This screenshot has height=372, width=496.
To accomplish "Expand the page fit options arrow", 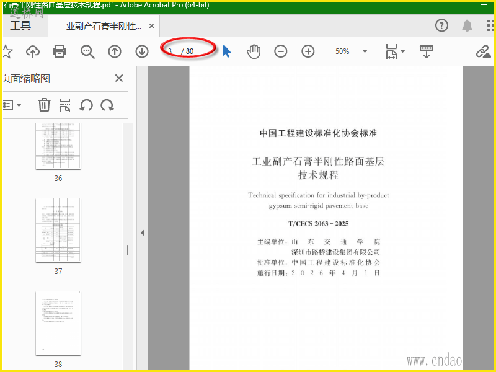I will (402, 51).
